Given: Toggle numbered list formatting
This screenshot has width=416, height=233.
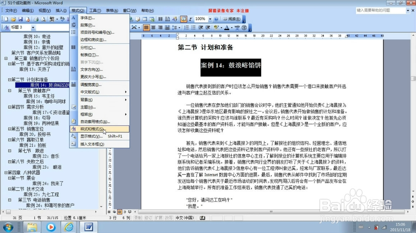Looking at the screenshot, I should [186, 27].
